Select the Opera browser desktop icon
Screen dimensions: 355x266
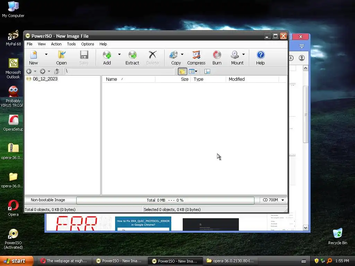[x=13, y=208]
